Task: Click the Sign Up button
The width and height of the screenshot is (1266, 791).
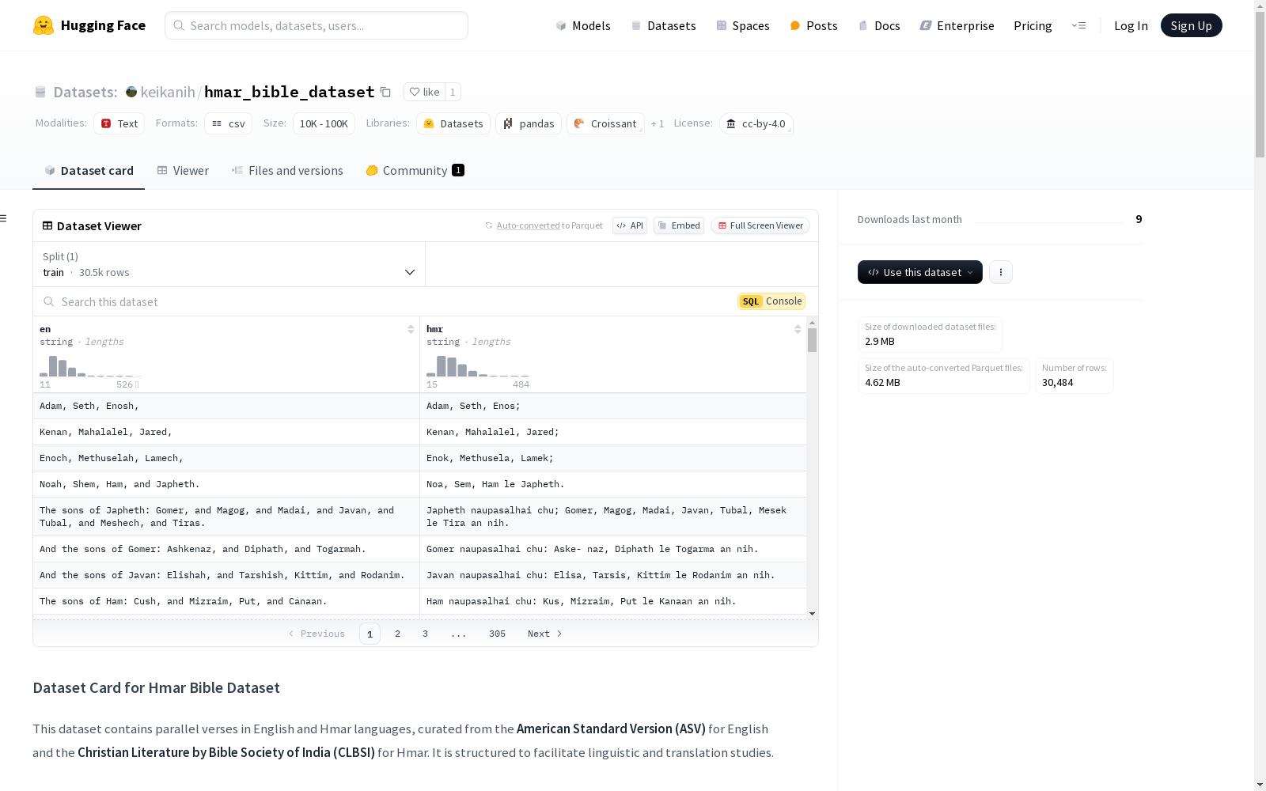Action: click(x=1191, y=25)
